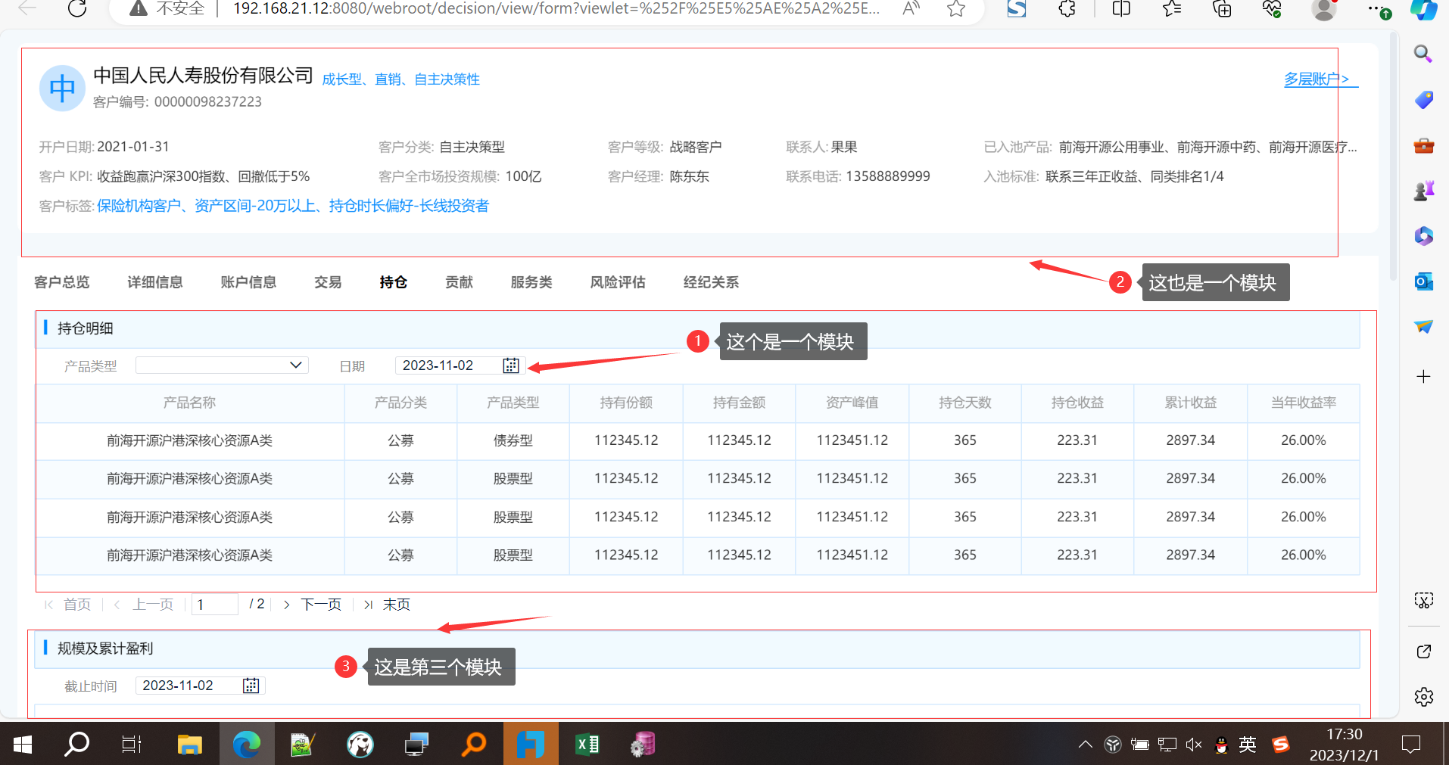Go to 首页 in pagination
This screenshot has width=1449, height=765.
[x=77, y=605]
